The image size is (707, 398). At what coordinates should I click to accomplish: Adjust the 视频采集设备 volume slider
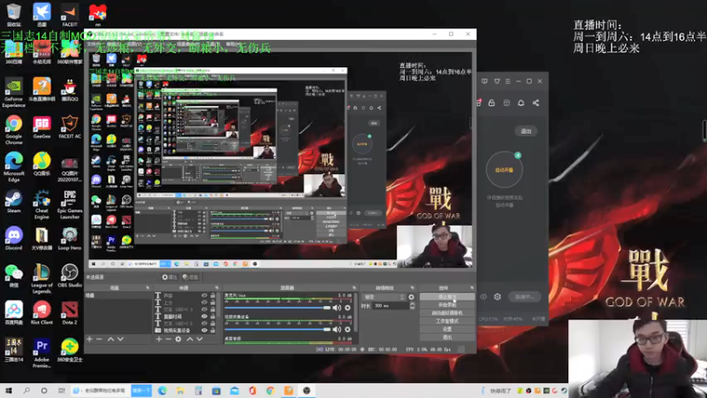(x=277, y=329)
